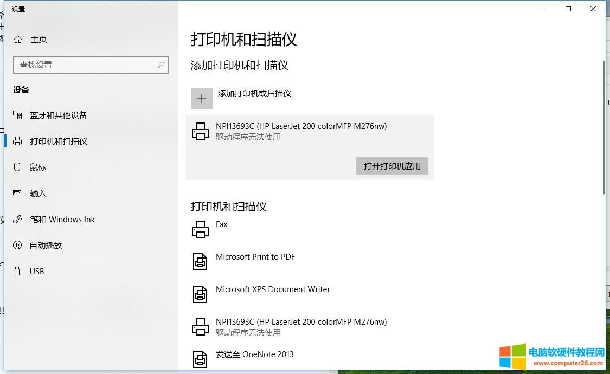Select Microsoft XPS Document Writer icon
This screenshot has width=610, height=374.
pos(201,294)
